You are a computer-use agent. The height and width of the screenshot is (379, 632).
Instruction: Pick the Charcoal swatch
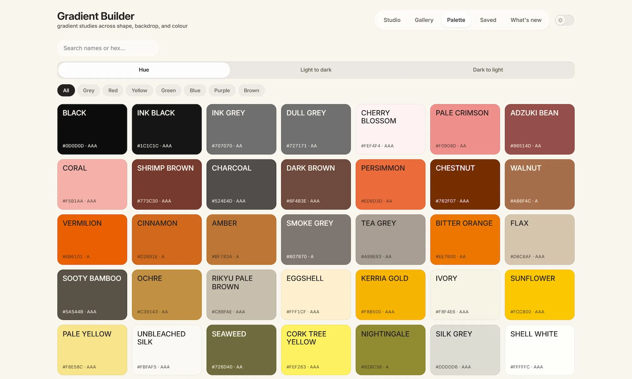click(241, 184)
